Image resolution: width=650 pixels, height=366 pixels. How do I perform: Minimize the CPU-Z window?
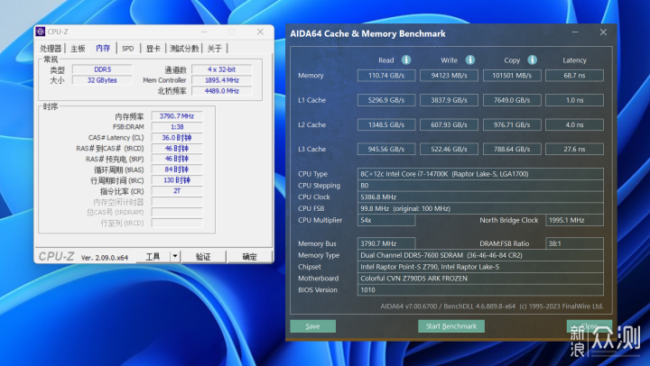click(x=204, y=32)
